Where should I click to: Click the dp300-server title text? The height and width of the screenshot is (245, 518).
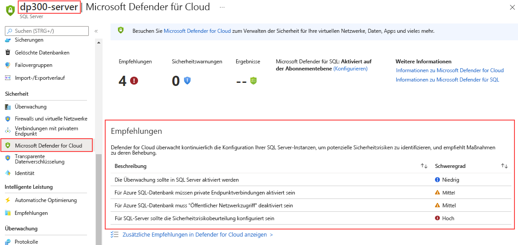tap(49, 7)
